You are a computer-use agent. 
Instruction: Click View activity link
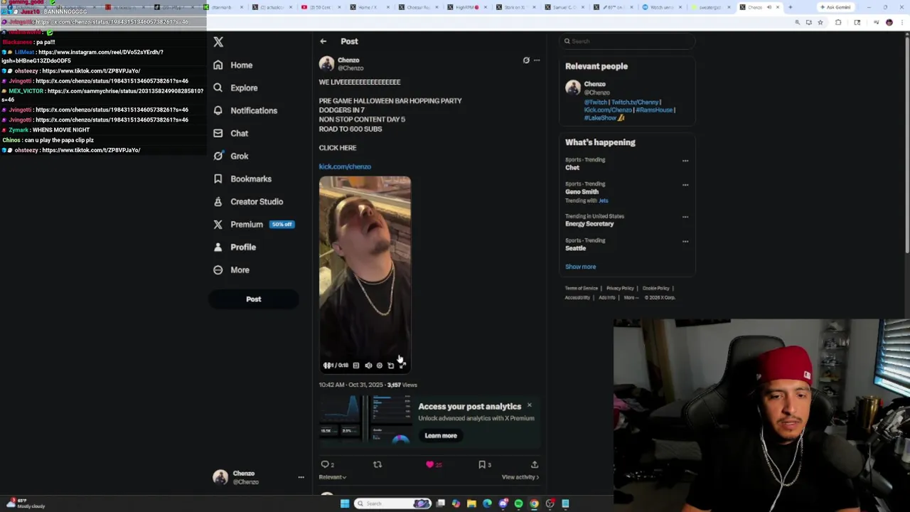520,477
